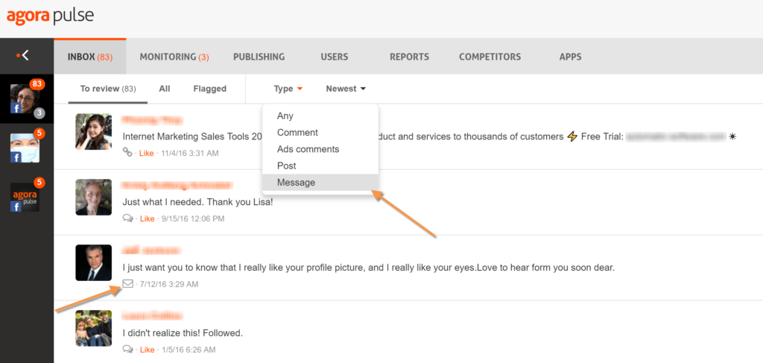Click the gray 3 monitoring badge
This screenshot has width=763, height=363.
tap(39, 113)
